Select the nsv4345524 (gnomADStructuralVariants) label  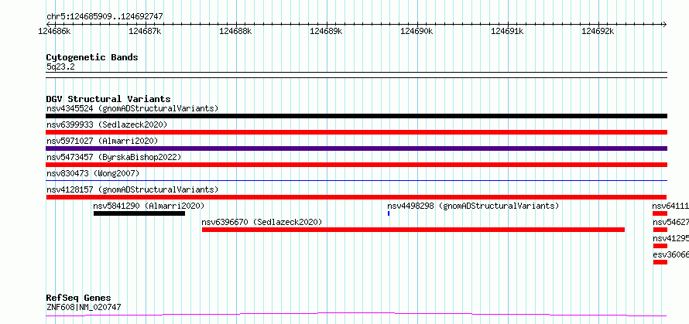132,108
